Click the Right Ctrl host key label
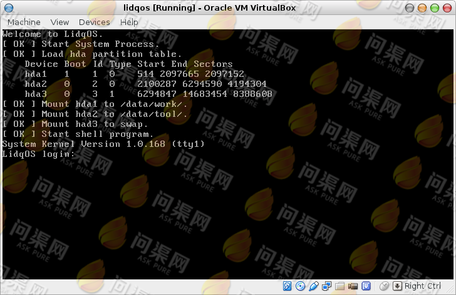This screenshot has width=456, height=295. pos(423,286)
